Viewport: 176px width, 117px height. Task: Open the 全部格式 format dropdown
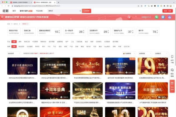pos(161,54)
